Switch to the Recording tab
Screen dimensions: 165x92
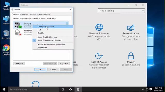click(x=24, y=14)
